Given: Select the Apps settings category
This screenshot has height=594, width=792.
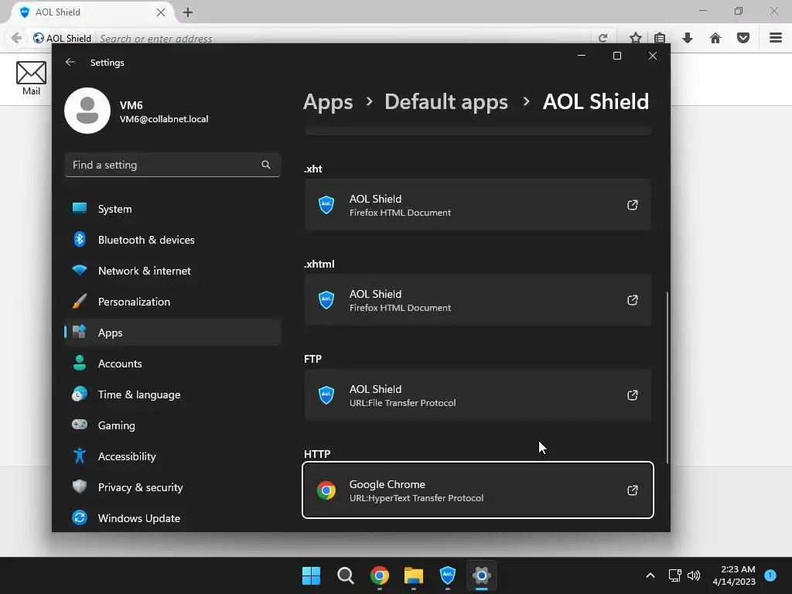Looking at the screenshot, I should (172, 333).
